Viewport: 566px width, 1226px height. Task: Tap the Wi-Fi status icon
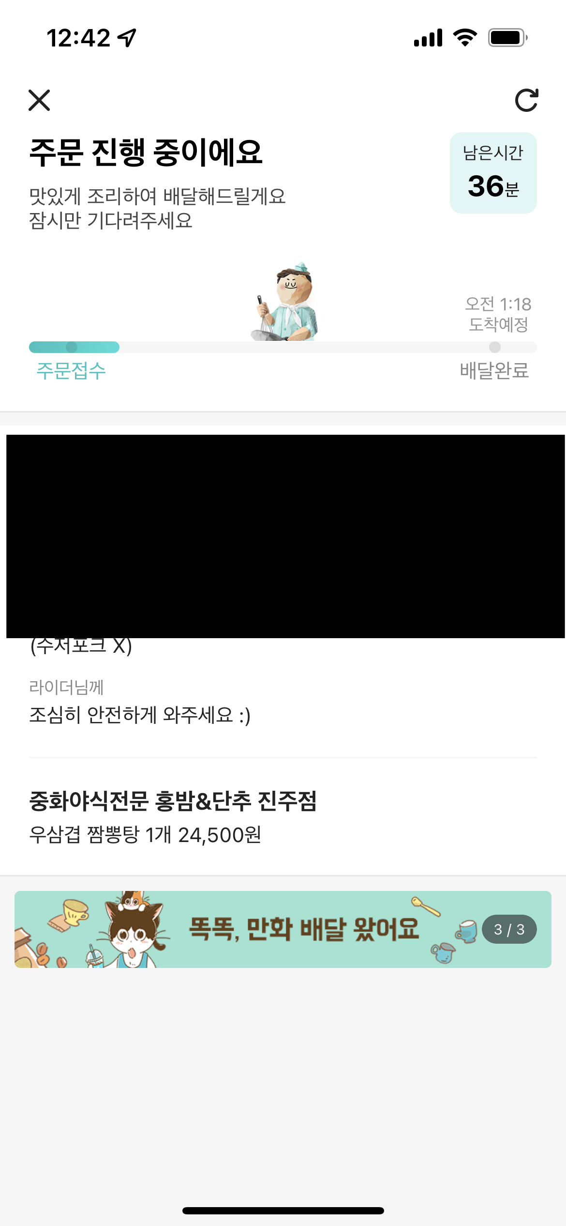[x=465, y=37]
